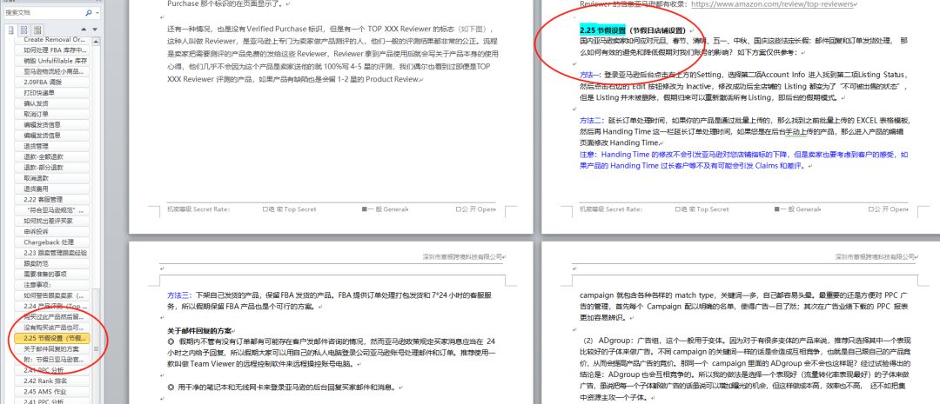The width and height of the screenshot is (940, 404).
Task: Select the 没有购买该产品也可... heading
Action: pyautogui.click(x=53, y=328)
